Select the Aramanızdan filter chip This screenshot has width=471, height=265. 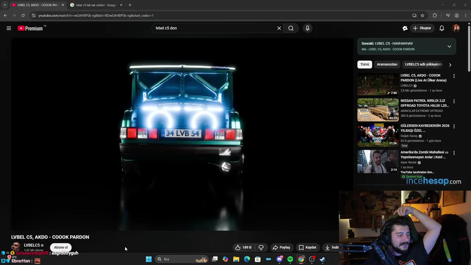click(x=387, y=64)
